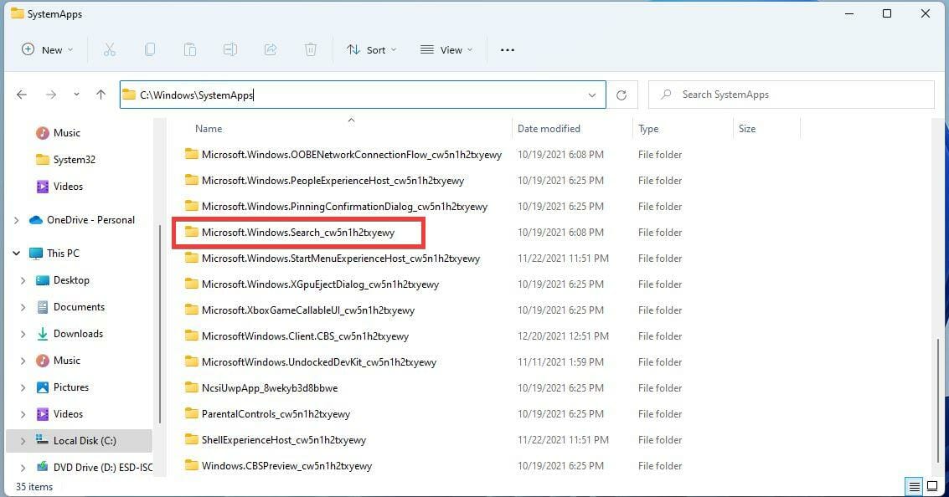Expand the Local Disk (C:) node
949x497 pixels.
click(23, 441)
